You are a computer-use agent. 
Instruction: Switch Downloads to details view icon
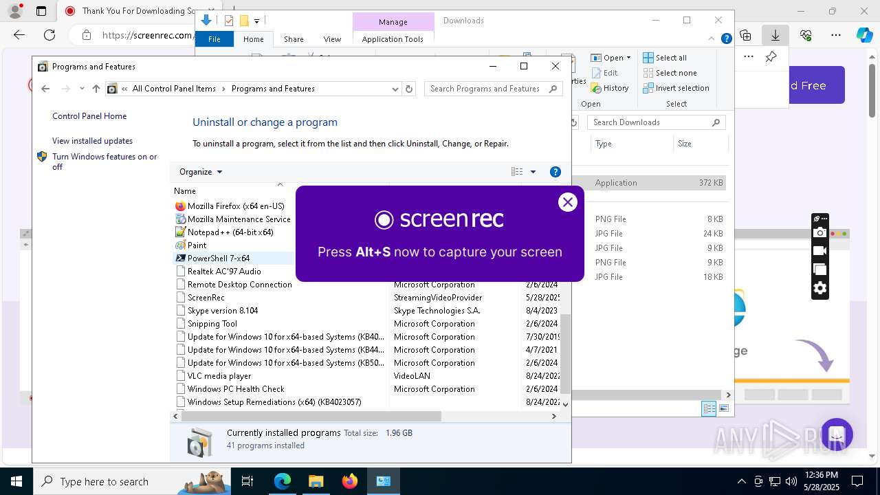pyautogui.click(x=709, y=408)
